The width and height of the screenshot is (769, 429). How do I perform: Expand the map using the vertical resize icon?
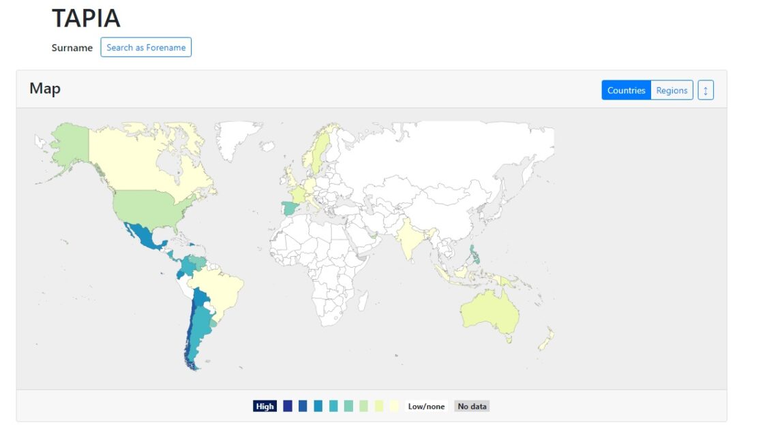point(705,90)
